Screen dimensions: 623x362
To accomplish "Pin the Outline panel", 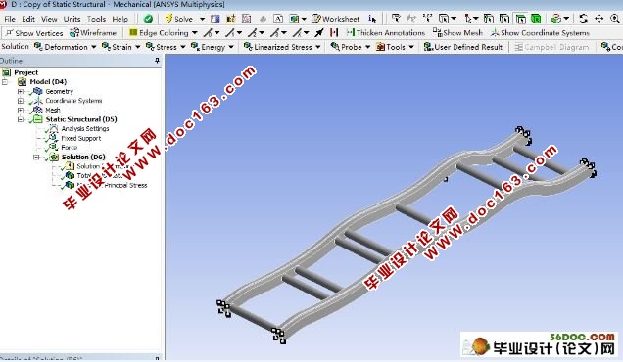I will point(157,61).
